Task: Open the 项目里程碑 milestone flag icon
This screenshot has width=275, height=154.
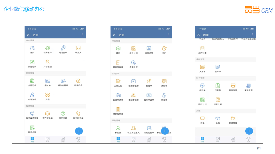Action: tap(118, 62)
